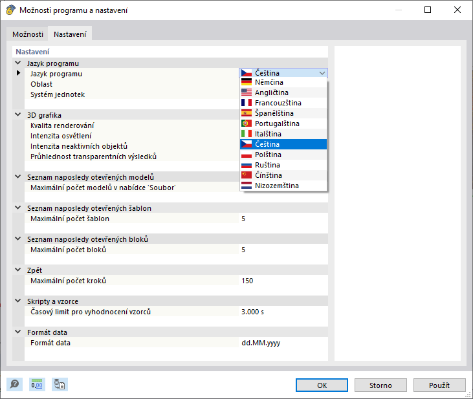The height and width of the screenshot is (399, 473).
Task: Collapse the 3D grafika section
Action: tap(18, 115)
